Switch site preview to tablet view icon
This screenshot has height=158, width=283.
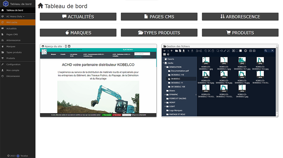[69, 46]
